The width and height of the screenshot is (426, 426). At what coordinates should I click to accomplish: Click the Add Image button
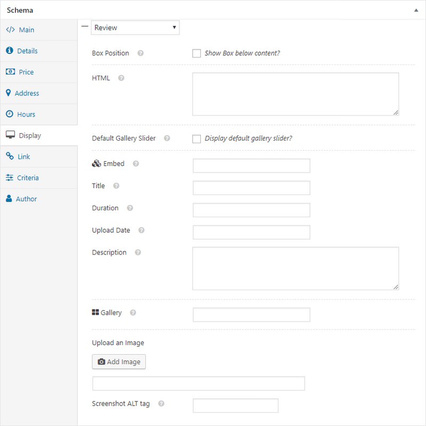[118, 362]
